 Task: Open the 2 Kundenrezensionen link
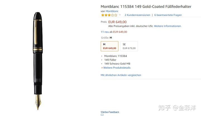point(137,15)
